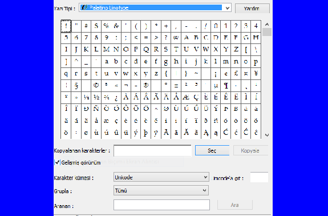
Task: Select the dollar sign $ cell
Action: [x=96, y=26]
